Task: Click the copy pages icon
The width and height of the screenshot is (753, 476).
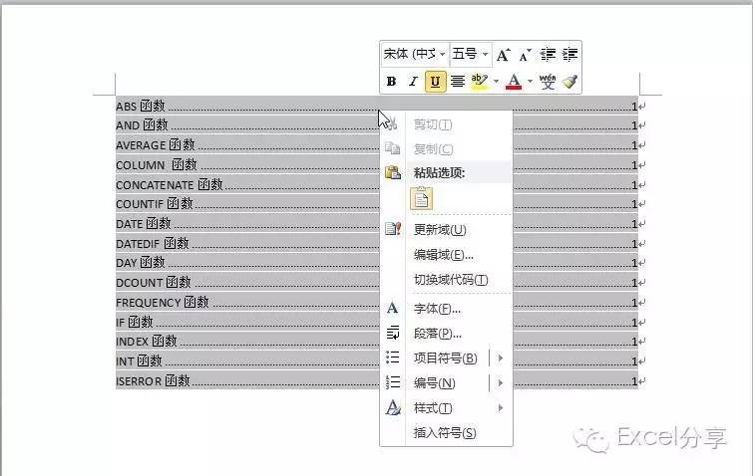Action: coord(393,148)
